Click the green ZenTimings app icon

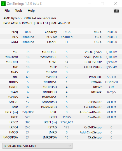pyautogui.click(x=3, y=4)
